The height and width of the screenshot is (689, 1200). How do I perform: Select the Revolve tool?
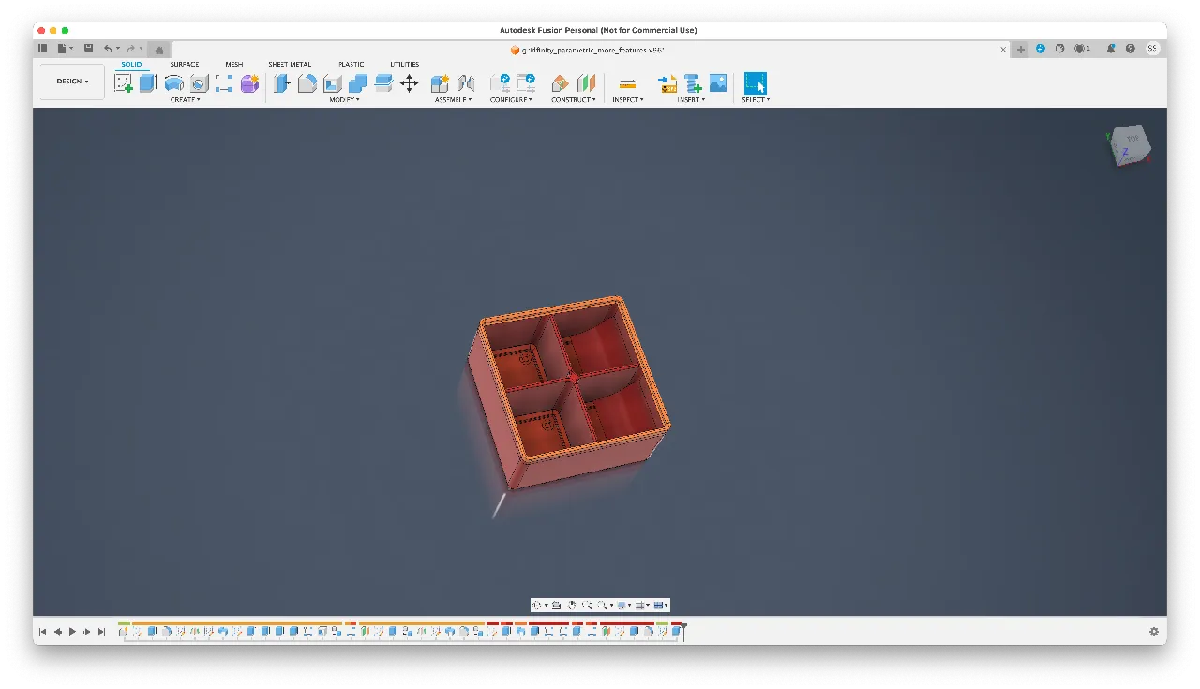[x=174, y=82]
